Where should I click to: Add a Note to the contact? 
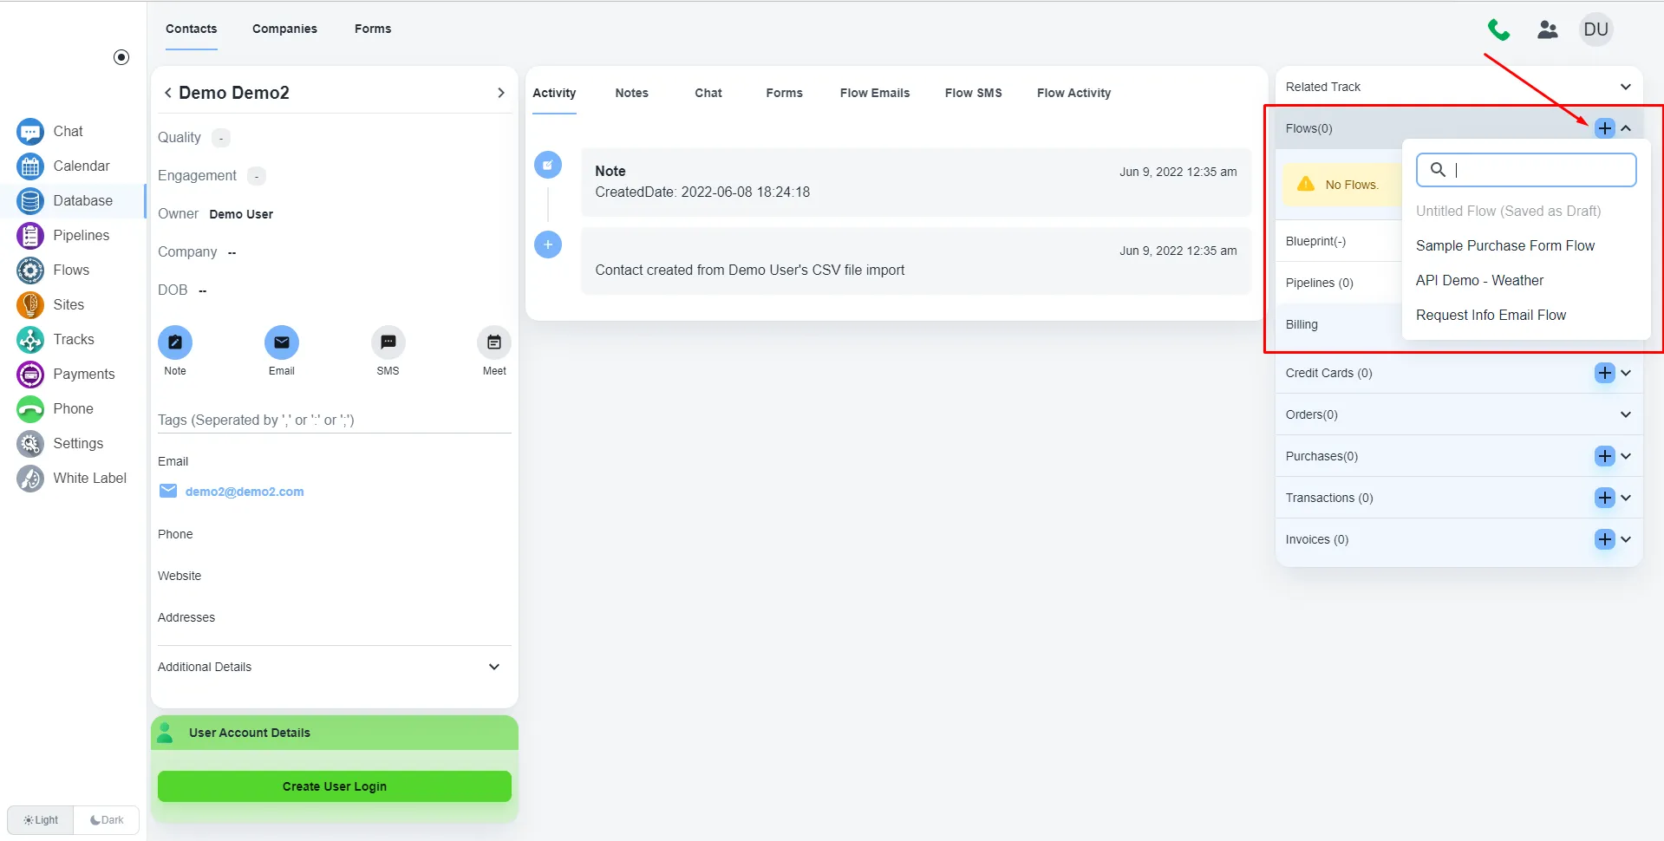[175, 342]
